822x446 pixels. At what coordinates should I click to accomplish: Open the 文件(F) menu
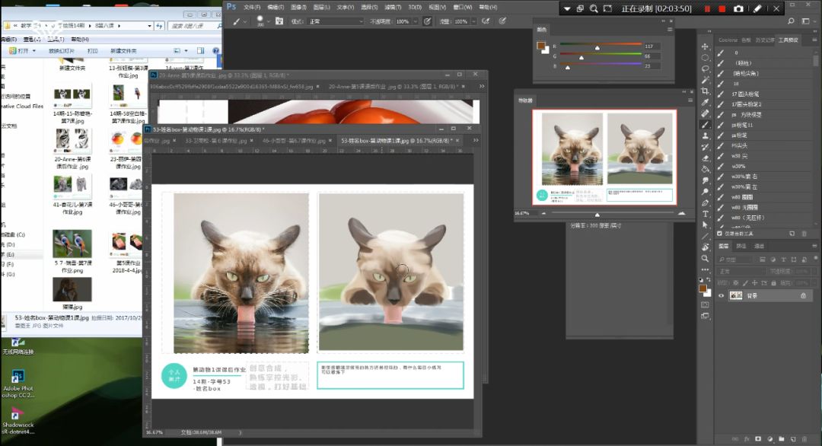(252, 7)
